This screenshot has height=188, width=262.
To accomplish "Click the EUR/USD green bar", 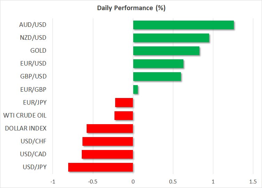I will coord(158,63).
